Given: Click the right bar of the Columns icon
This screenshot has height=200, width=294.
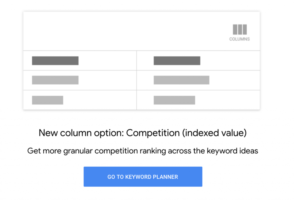Looking at the screenshot, I should tap(245, 30).
